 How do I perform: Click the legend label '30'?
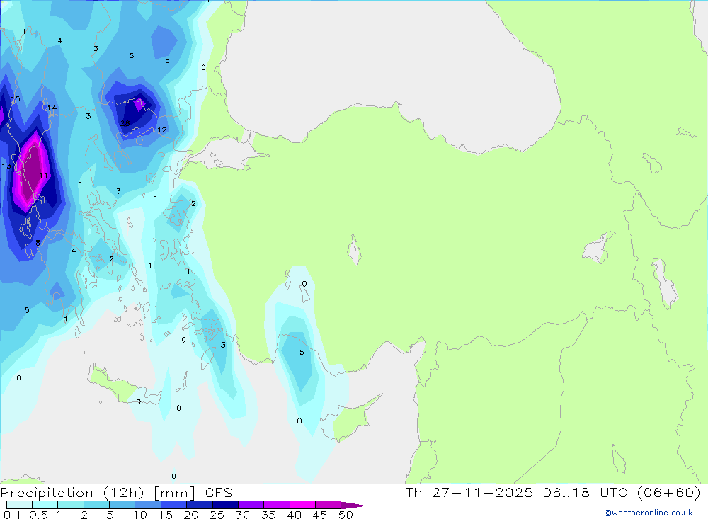pos(242,515)
